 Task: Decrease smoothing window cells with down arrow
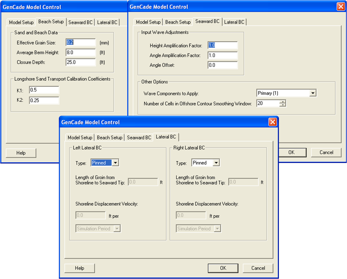pyautogui.click(x=283, y=105)
